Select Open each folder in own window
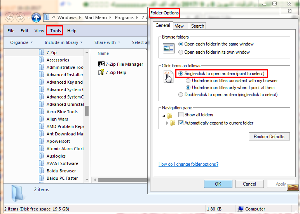Viewport: 300px width, 214px height. pos(180,52)
